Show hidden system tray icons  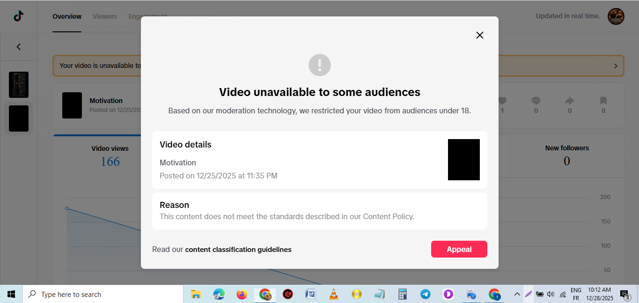pyautogui.click(x=517, y=294)
